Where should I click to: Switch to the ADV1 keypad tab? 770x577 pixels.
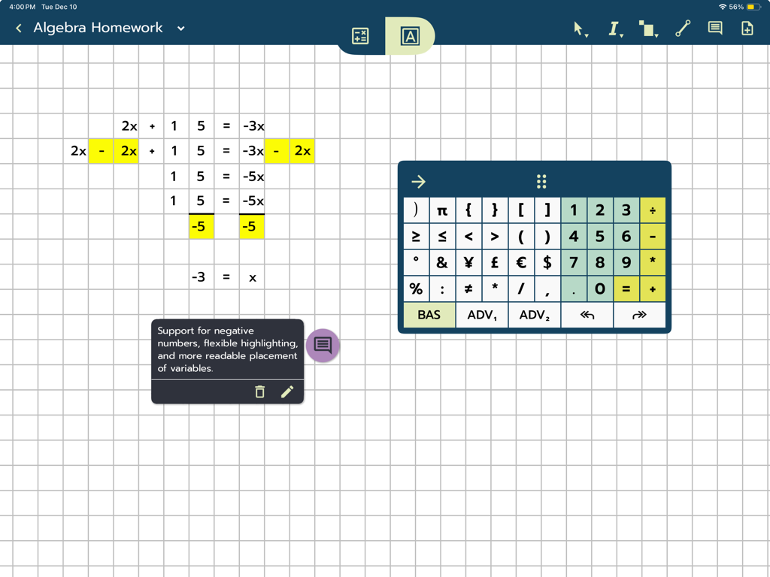pyautogui.click(x=482, y=315)
